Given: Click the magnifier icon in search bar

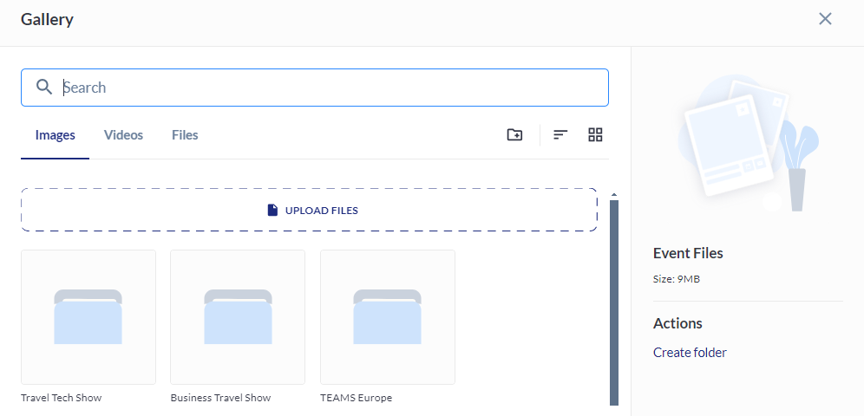Looking at the screenshot, I should pyautogui.click(x=44, y=88).
